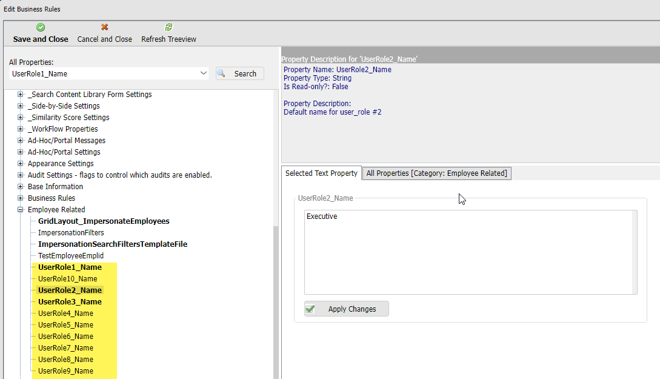Expand the Appearance Settings node
Screen dimensions: 660x379
[x=21, y=164]
